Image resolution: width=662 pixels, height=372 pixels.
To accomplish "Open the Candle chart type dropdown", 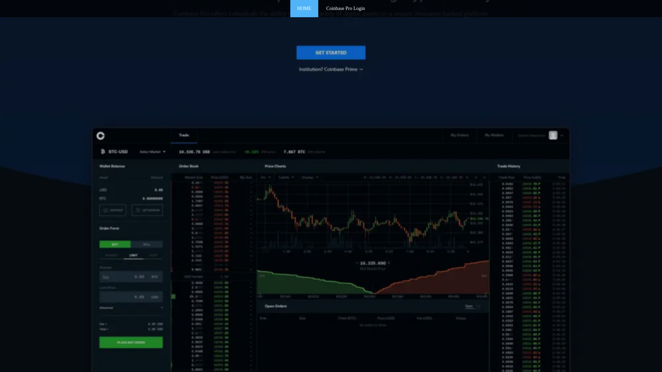I will (286, 177).
